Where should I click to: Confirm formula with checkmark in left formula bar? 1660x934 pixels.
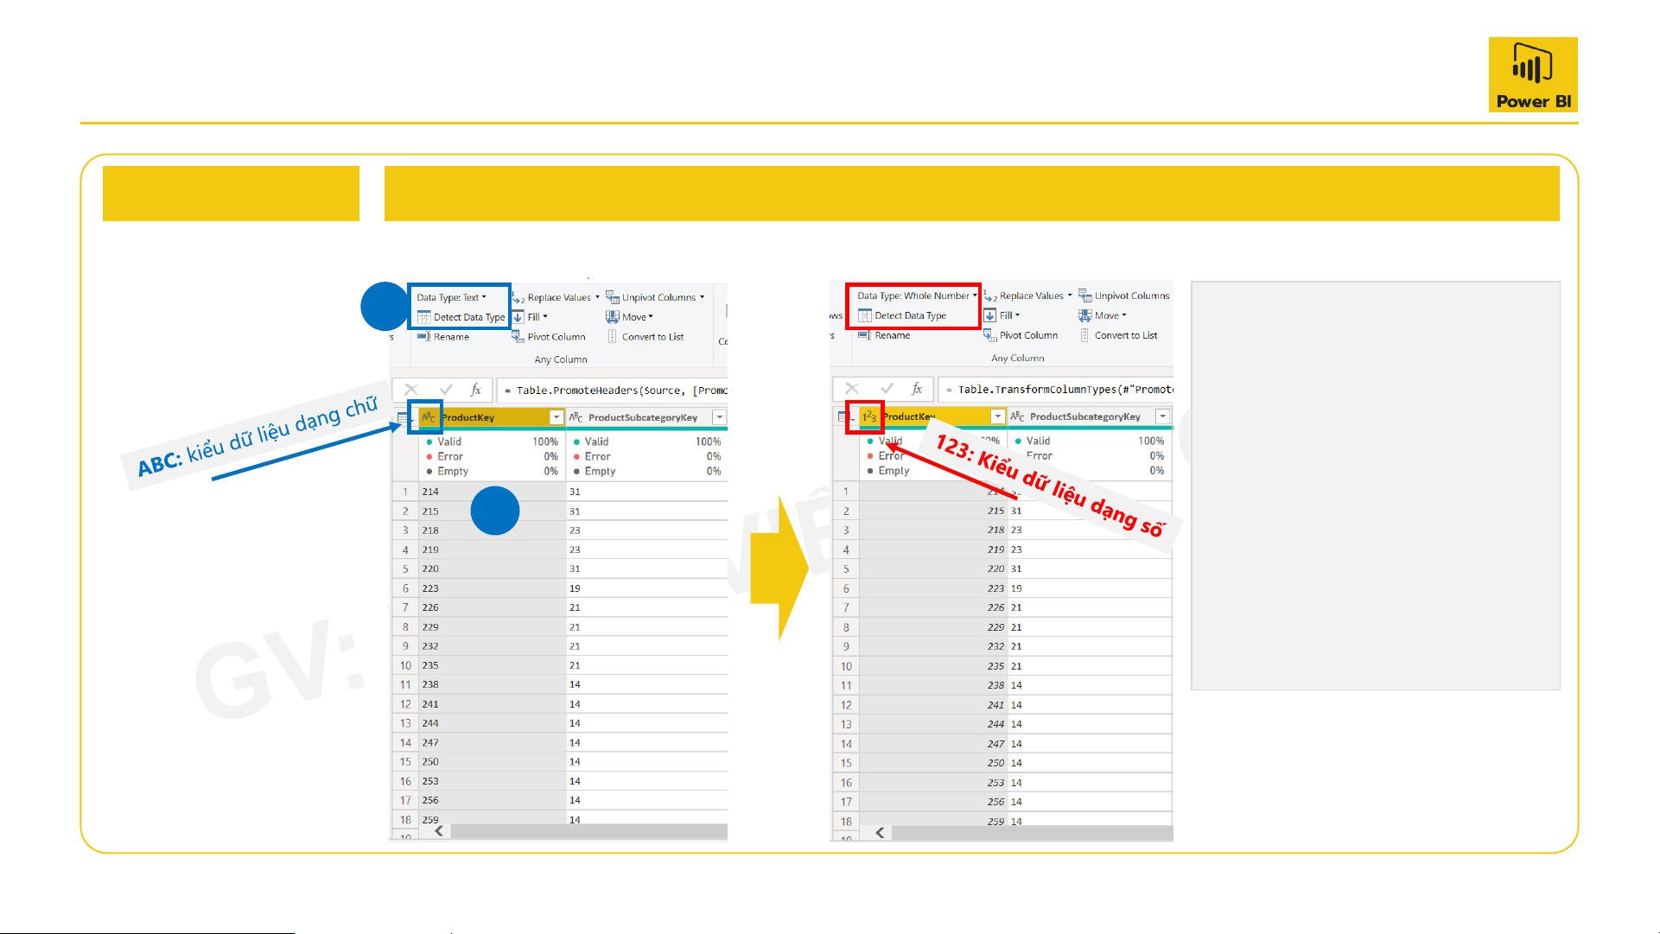coord(446,390)
